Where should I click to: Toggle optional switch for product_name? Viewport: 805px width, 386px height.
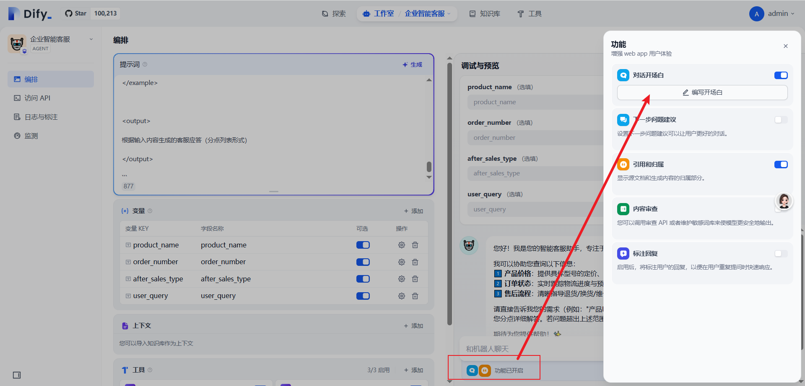363,245
